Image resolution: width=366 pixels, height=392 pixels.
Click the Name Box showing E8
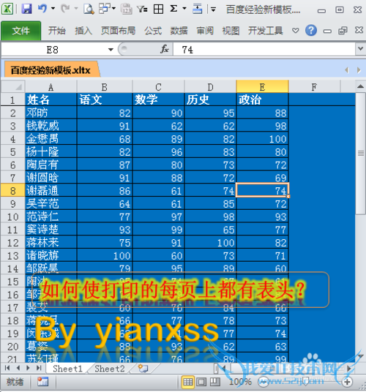(53, 50)
